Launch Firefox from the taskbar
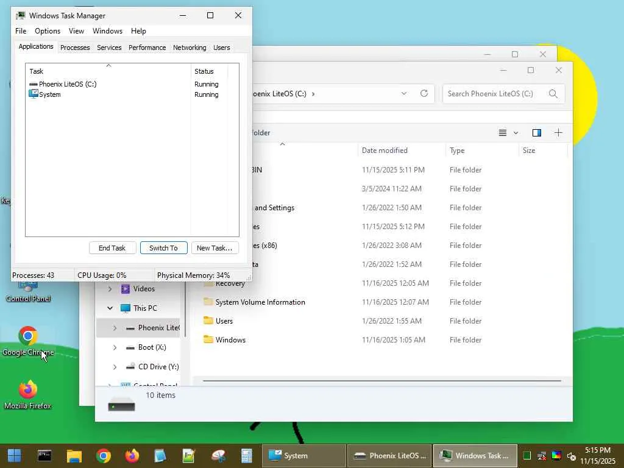Image resolution: width=624 pixels, height=468 pixels. click(132, 456)
